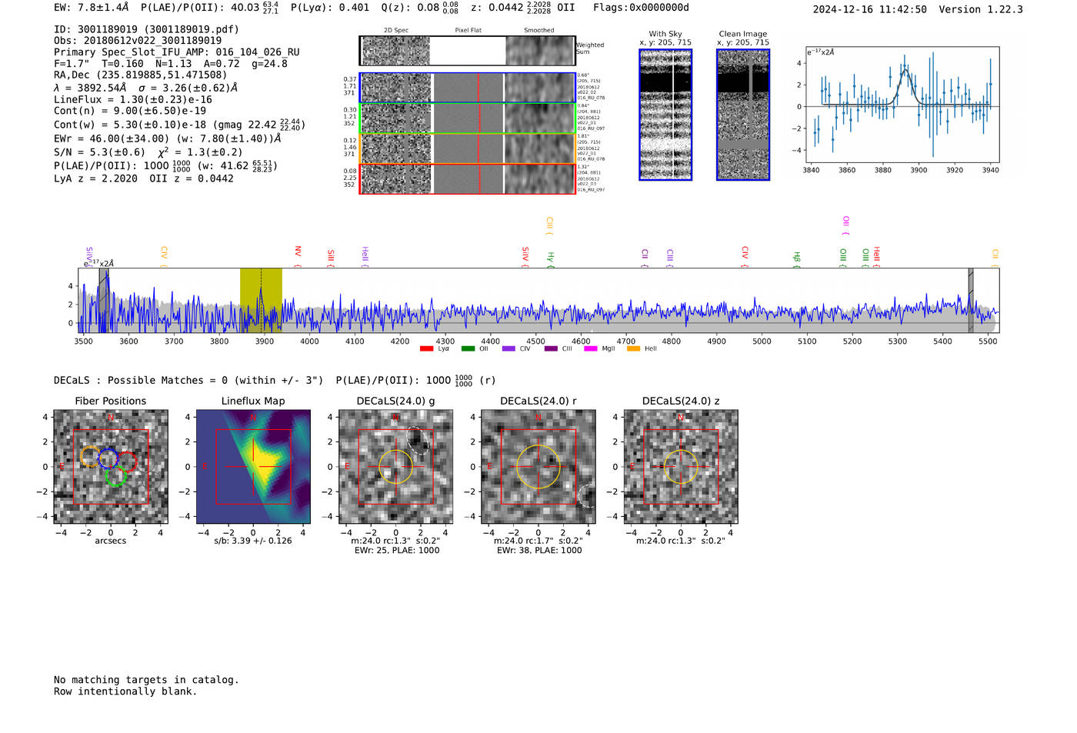Select the Lineflux Map panel

click(x=253, y=466)
